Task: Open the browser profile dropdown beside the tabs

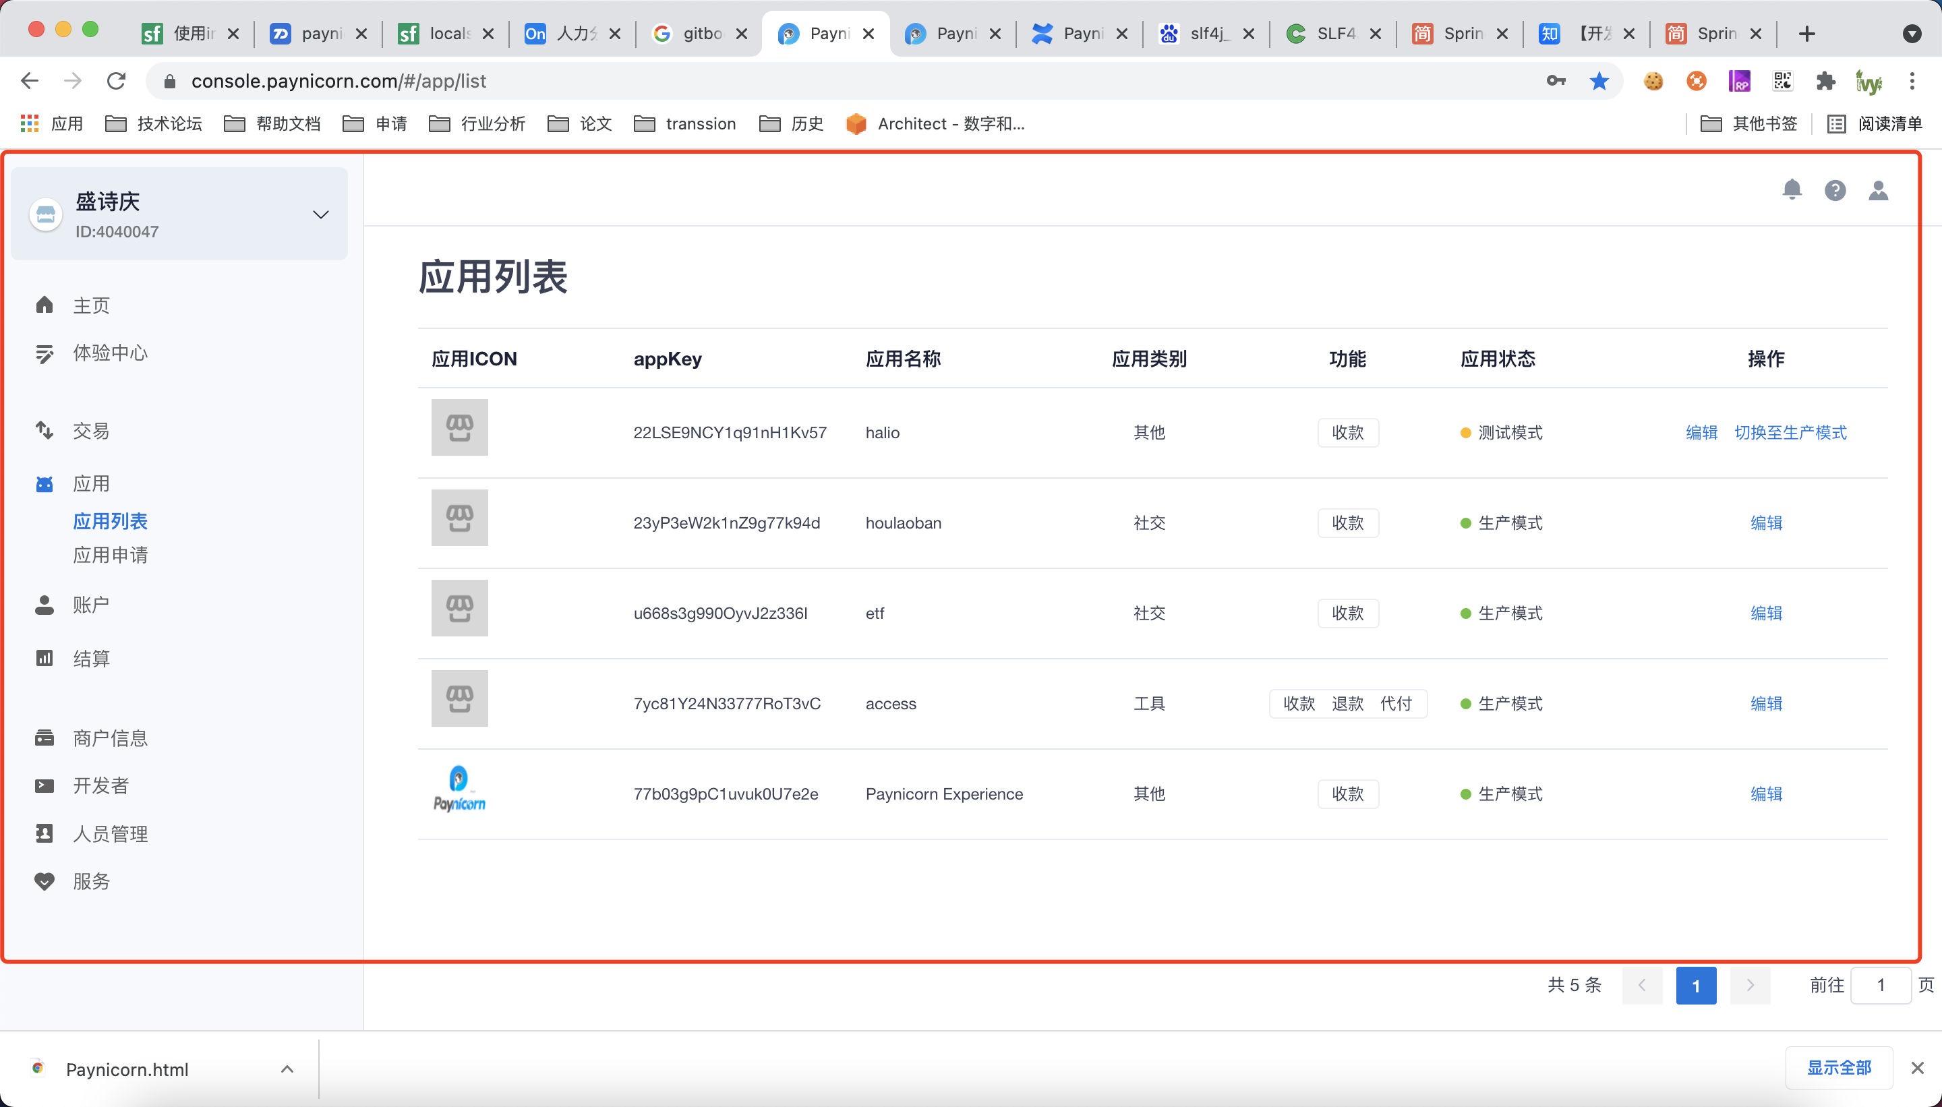Action: coord(1913,34)
